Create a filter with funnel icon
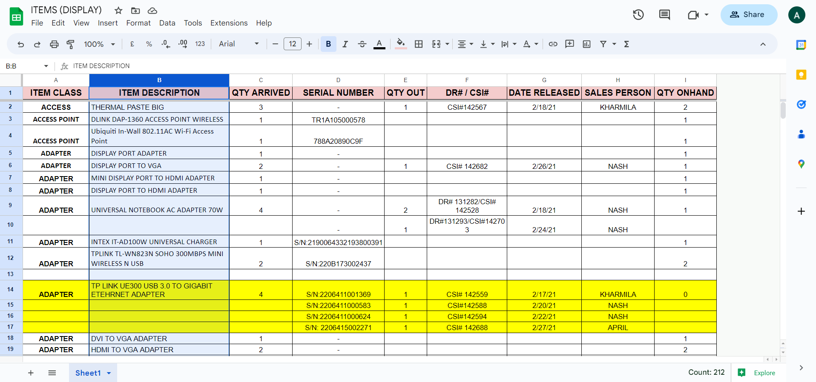The image size is (816, 382). pyautogui.click(x=603, y=44)
